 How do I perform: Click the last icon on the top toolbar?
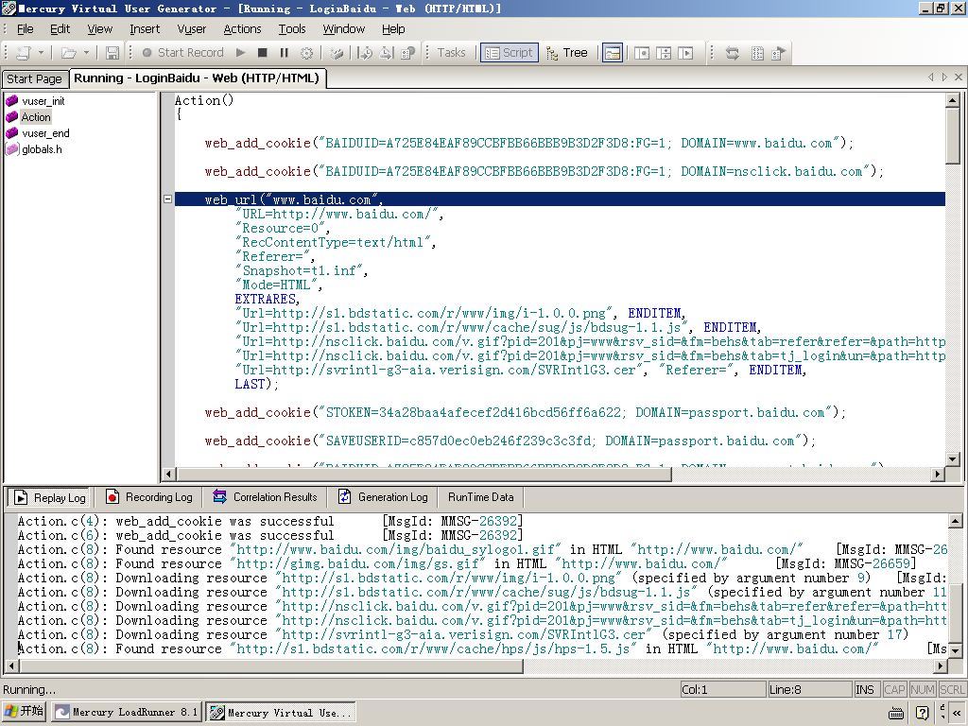coord(779,53)
